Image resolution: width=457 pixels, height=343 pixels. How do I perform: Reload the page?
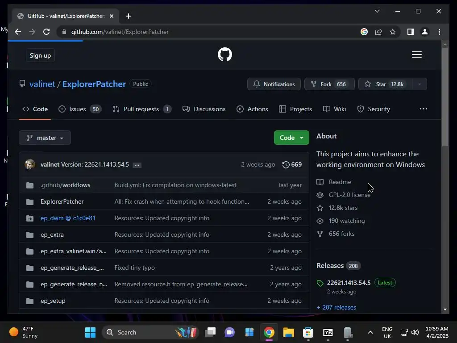click(46, 32)
